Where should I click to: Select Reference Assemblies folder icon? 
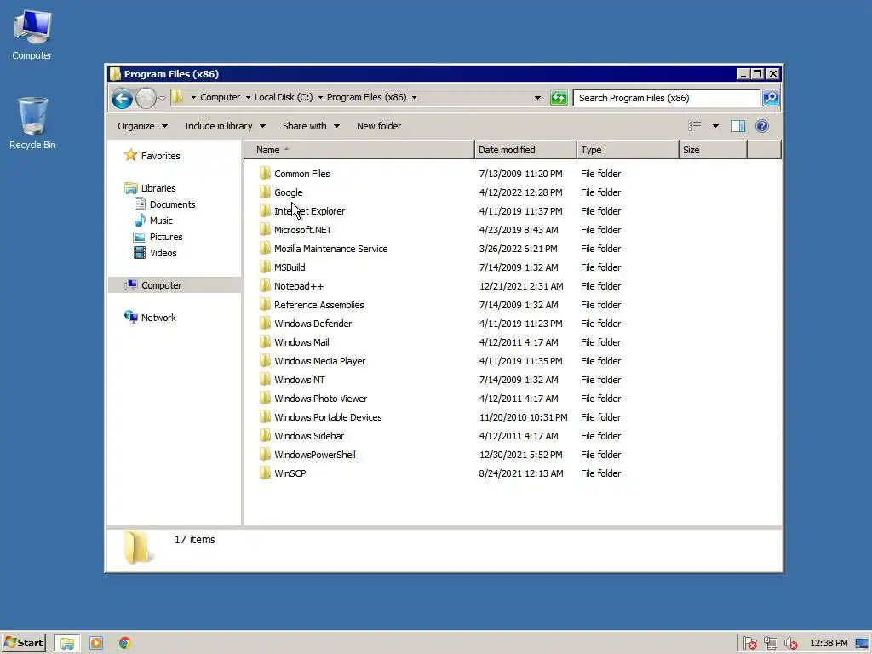[265, 304]
